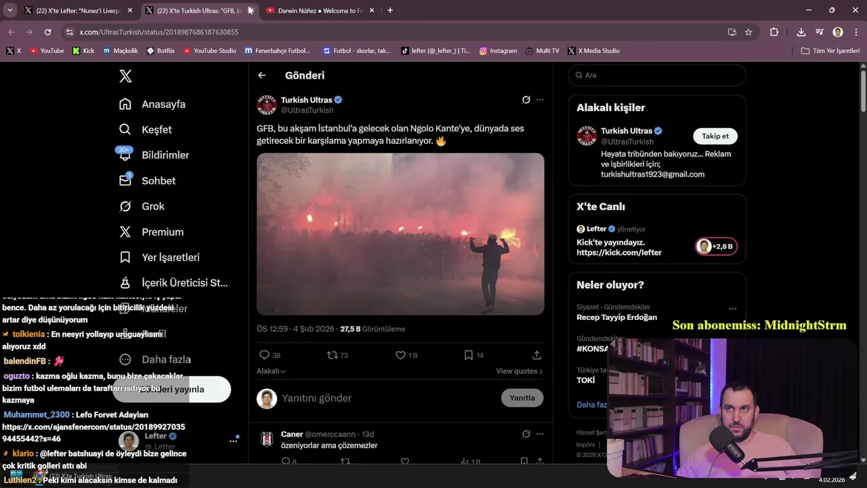
Task: Expand Daha fazla menu
Action: coord(156,359)
